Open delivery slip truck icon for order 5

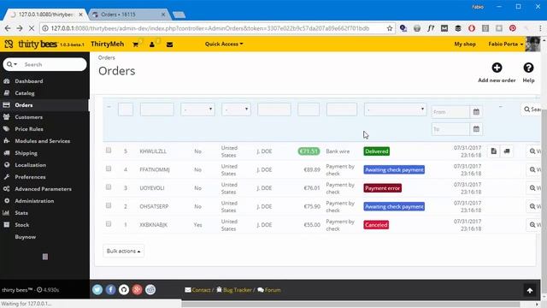point(507,151)
